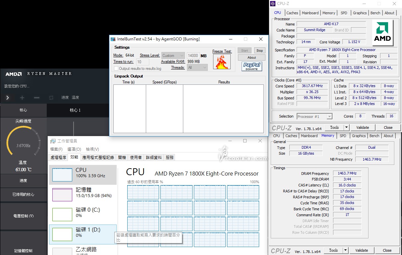Click the Task Manager title bar icon
The width and height of the screenshot is (402, 255).
[53, 141]
